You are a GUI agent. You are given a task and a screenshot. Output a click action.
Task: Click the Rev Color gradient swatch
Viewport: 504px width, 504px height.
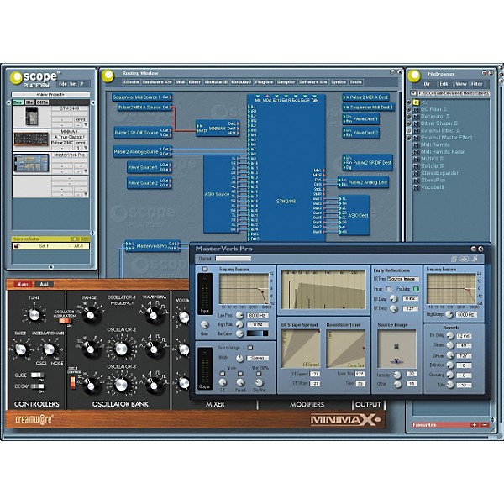(257, 333)
